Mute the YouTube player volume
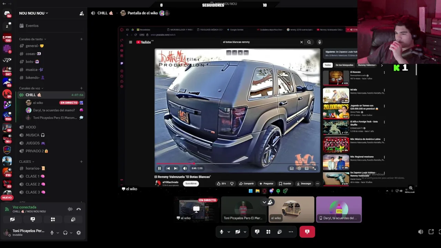 [185, 168]
